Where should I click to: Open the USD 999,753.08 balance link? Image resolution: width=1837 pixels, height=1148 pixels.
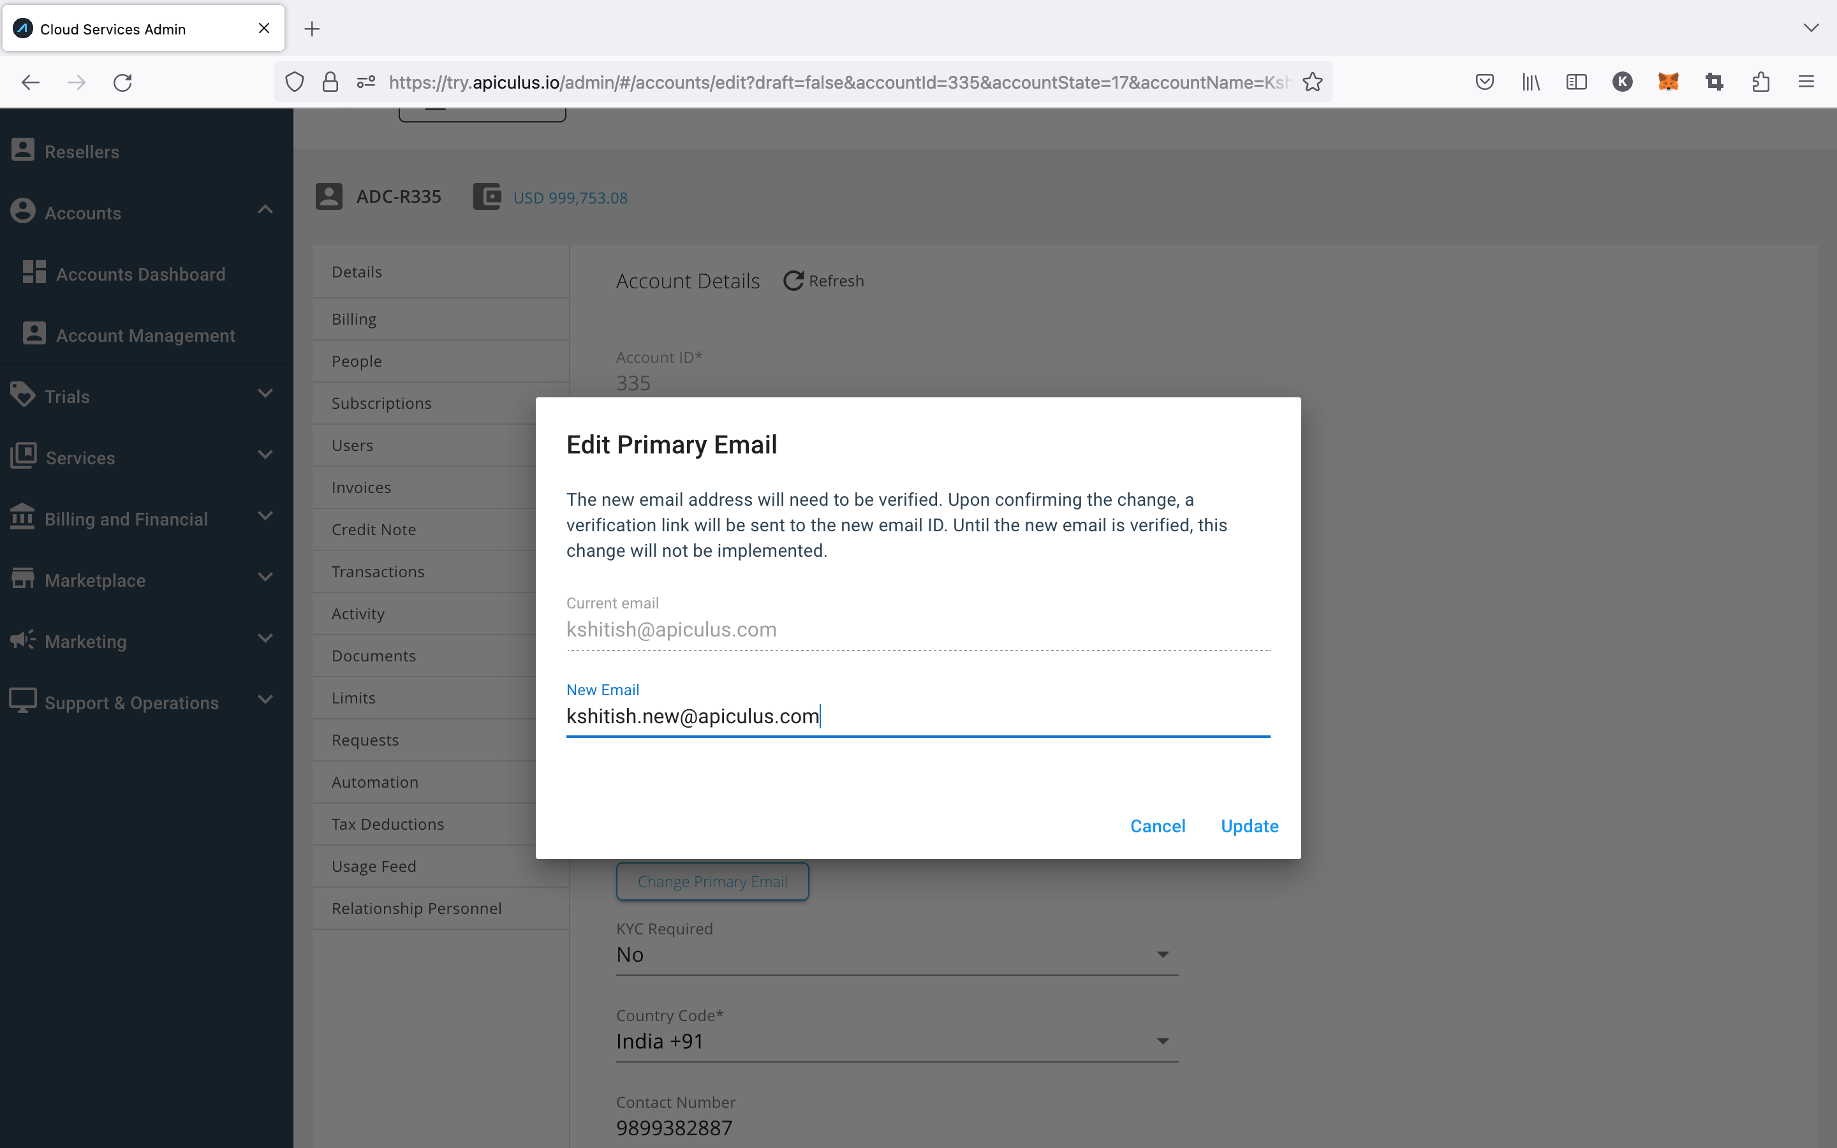coord(570,198)
